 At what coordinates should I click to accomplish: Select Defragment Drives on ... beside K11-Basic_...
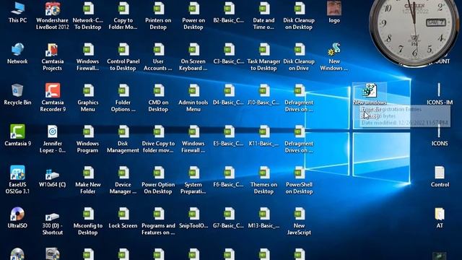[x=299, y=131]
